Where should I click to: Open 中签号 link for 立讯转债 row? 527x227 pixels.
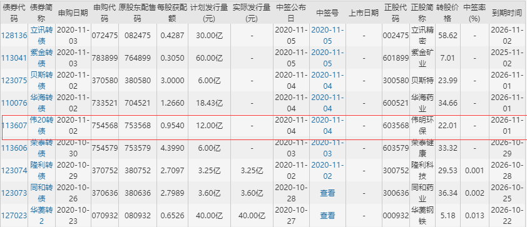[x=327, y=35]
